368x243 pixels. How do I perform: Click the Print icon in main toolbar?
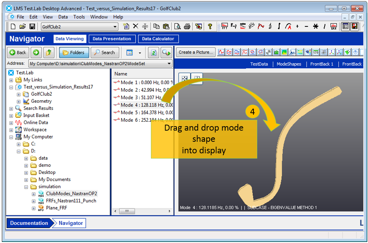tap(187, 26)
